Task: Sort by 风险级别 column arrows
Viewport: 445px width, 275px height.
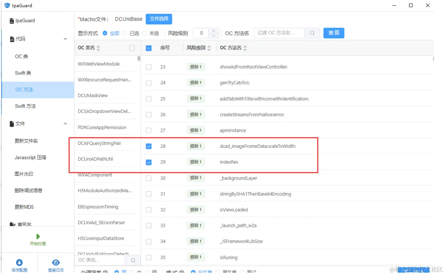Action: (209, 48)
